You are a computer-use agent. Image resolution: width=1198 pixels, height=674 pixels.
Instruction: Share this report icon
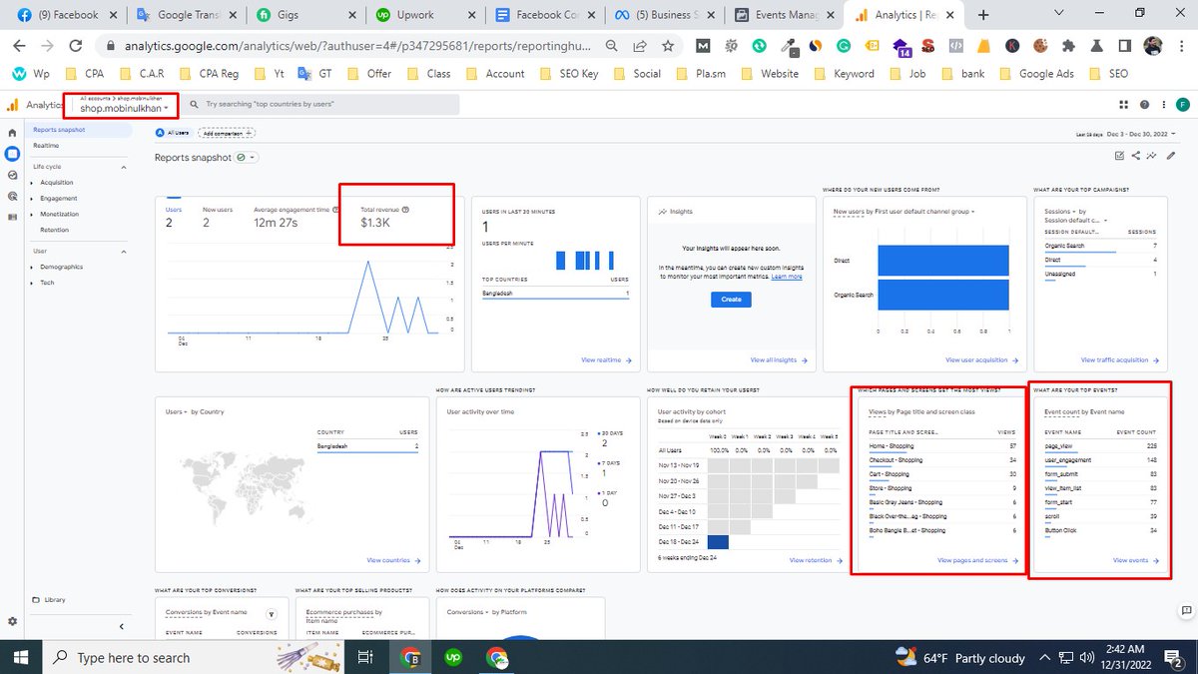[1136, 156]
